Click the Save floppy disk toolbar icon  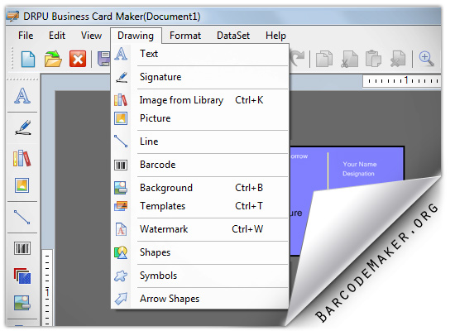coord(104,59)
